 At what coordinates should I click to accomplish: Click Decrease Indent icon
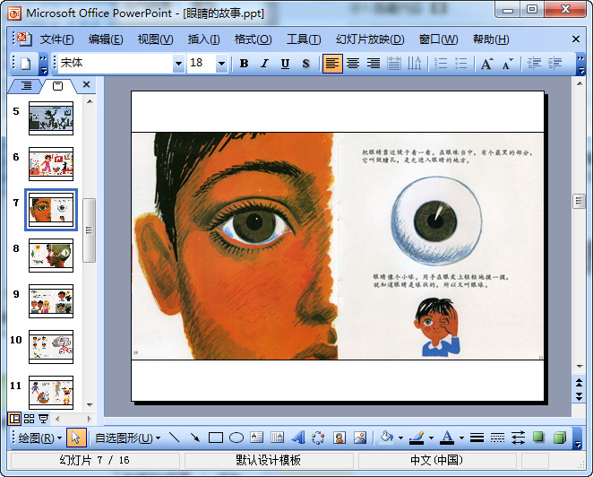click(534, 64)
